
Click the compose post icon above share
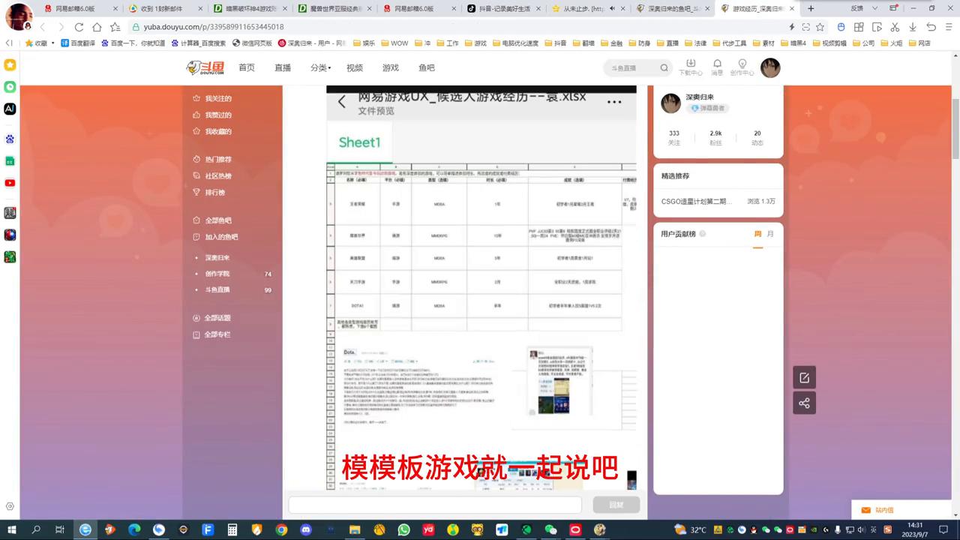804,377
